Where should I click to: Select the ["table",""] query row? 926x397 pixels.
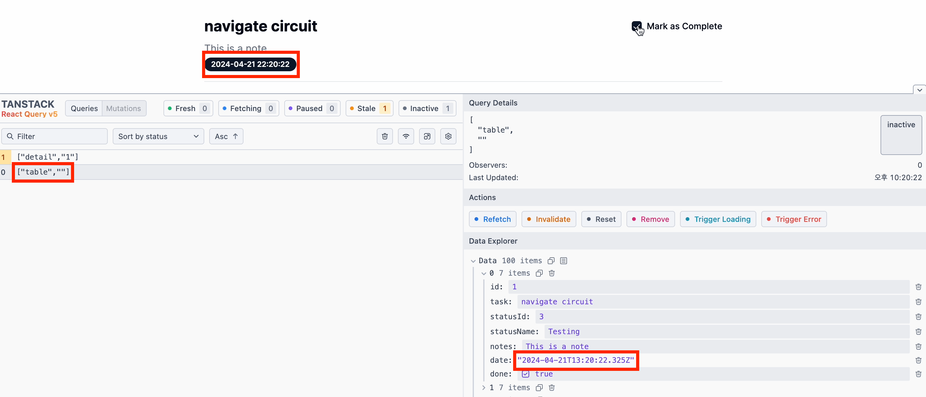point(231,172)
